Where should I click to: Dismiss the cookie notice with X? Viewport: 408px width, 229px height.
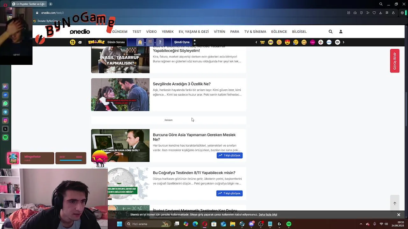[x=398, y=215]
